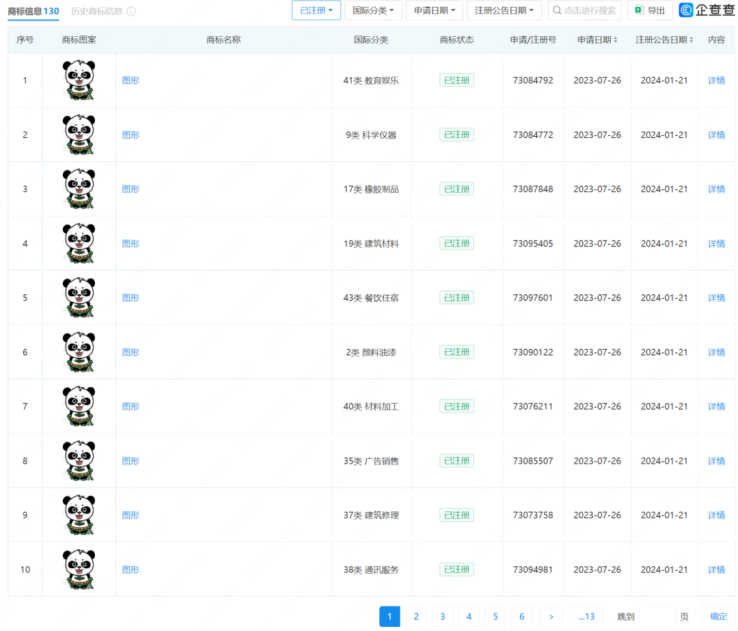Click the info icon beside 历史商标信息
738x631 pixels.
(131, 12)
